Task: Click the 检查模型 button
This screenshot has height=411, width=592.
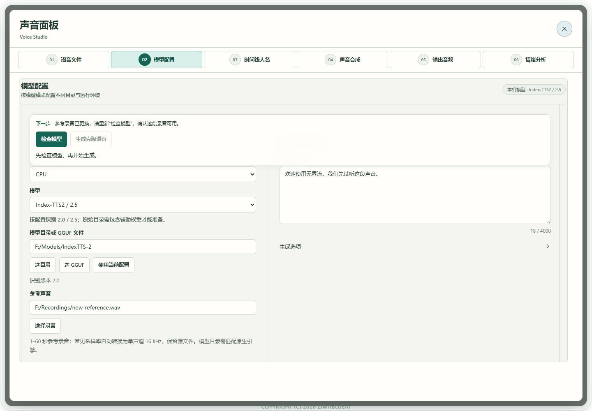Action: point(51,139)
